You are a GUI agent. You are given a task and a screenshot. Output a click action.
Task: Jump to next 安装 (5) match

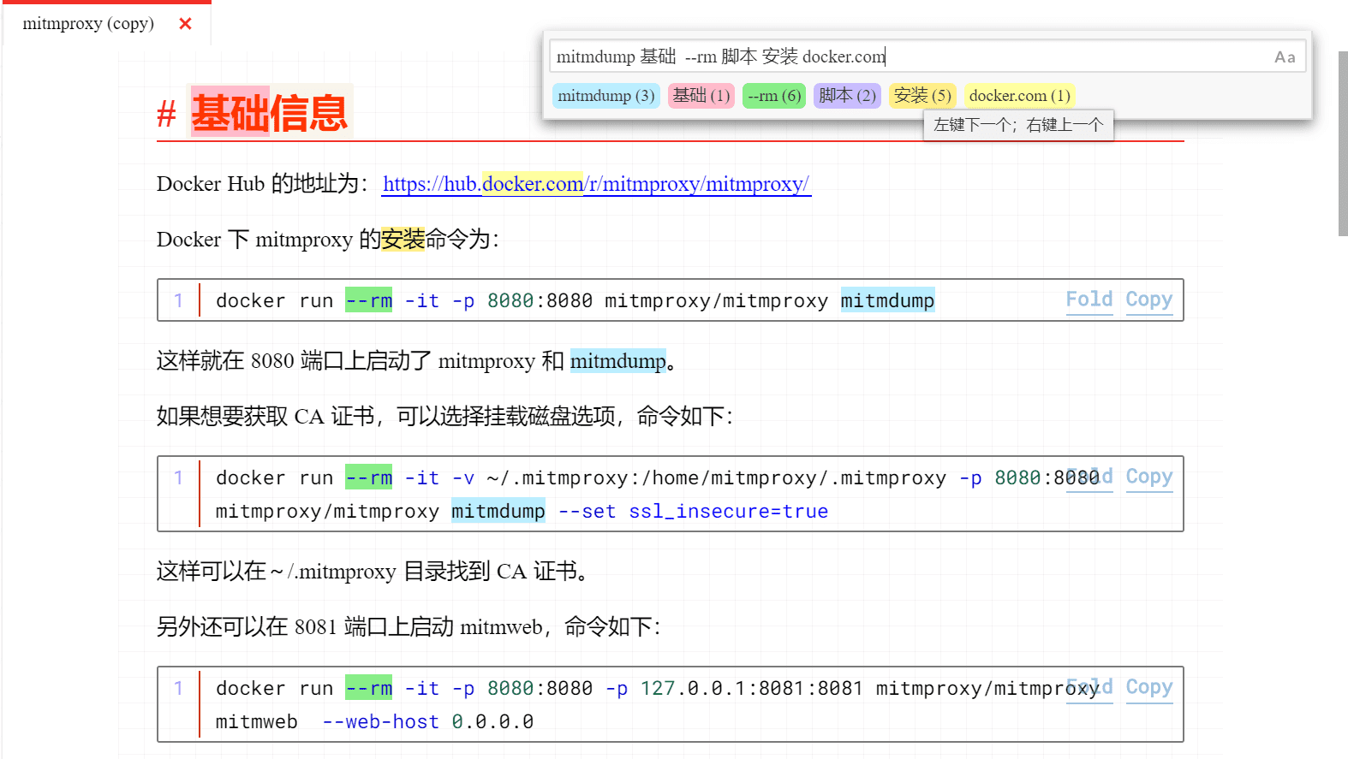coord(922,96)
